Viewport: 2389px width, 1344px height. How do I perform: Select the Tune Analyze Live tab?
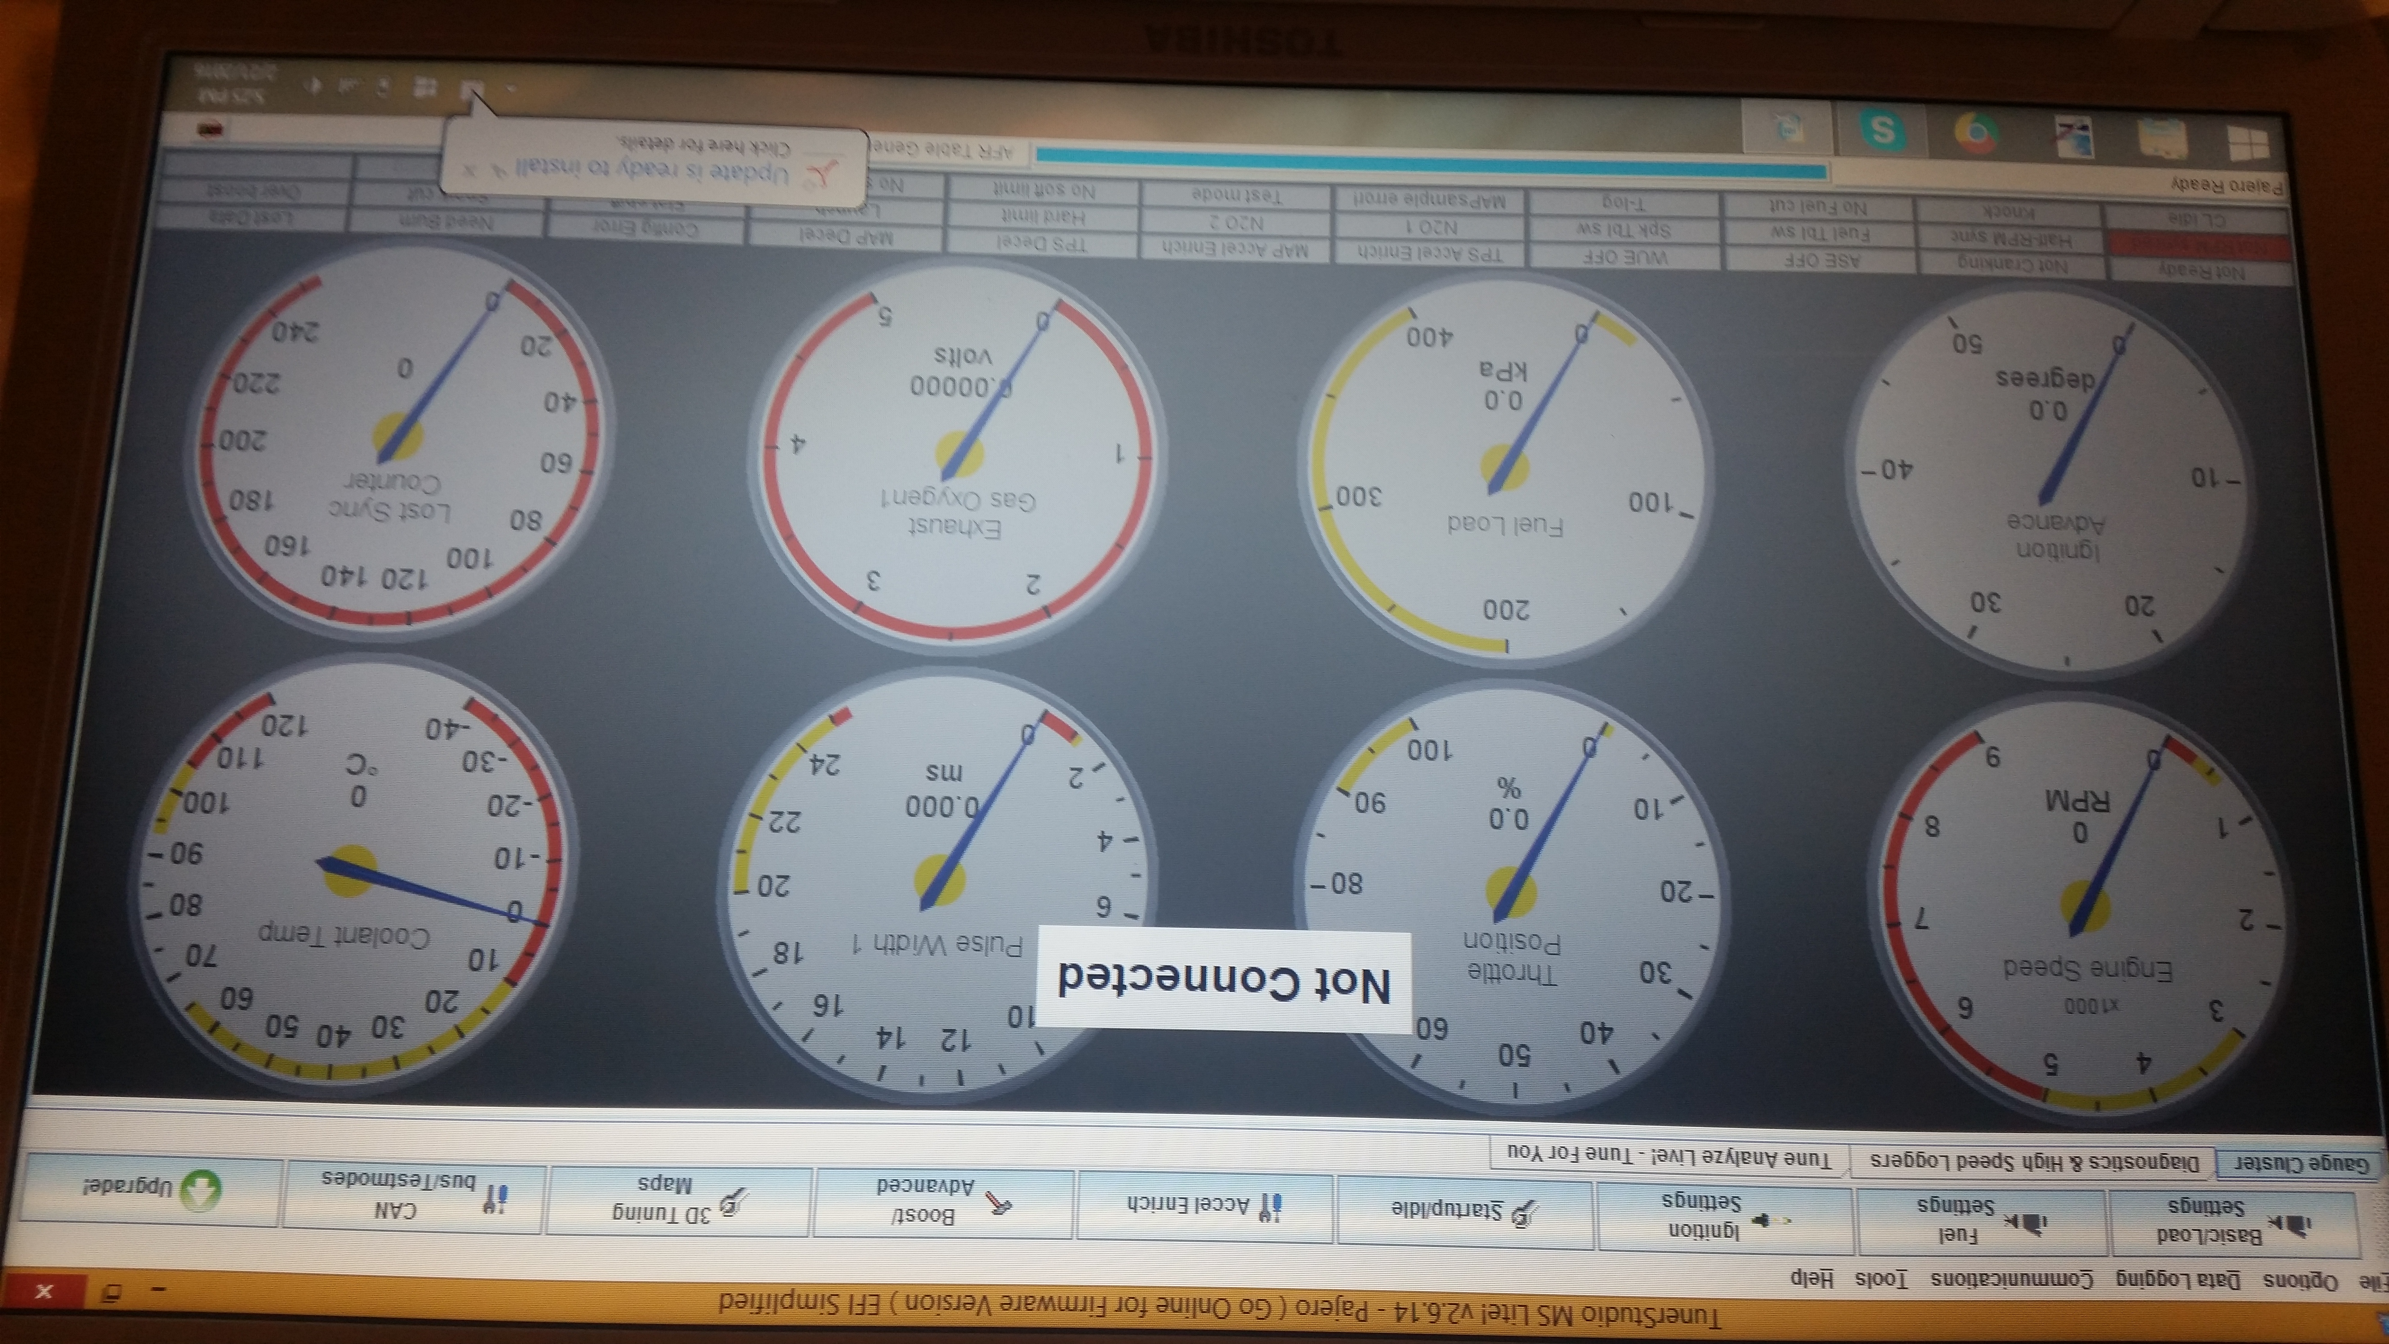click(x=1669, y=1156)
